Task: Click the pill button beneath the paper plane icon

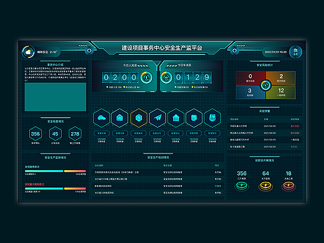Action: point(157,133)
